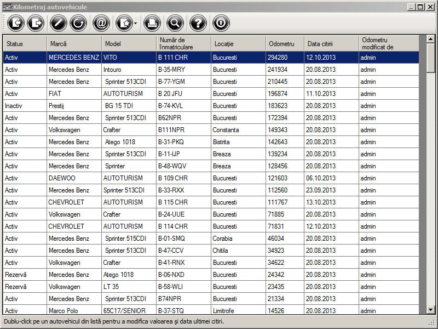
Task: Click the Odometru modificat de column header
Action: click(x=389, y=44)
